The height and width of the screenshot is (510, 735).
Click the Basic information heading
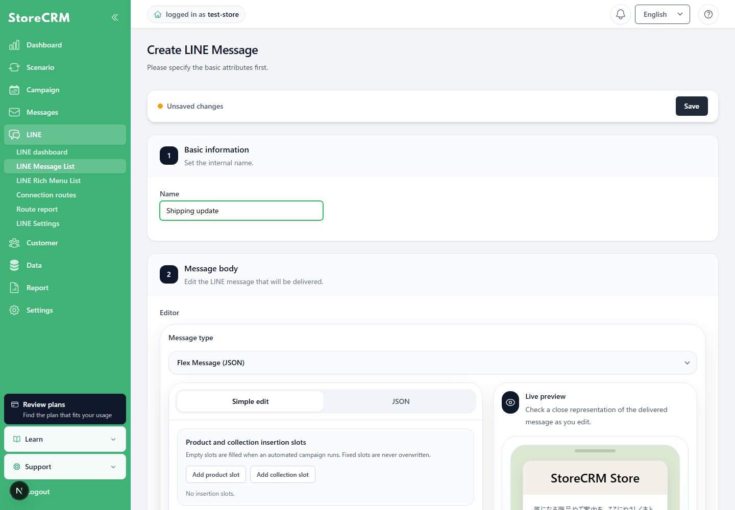click(216, 149)
